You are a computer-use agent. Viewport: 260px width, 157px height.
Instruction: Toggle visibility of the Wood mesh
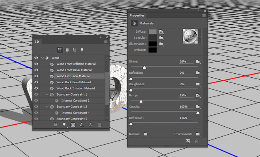click(36, 58)
